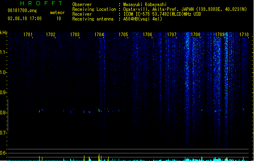The height and width of the screenshot is (161, 254).
Task: Click the 1709 time marker
Action: pyautogui.click(x=220, y=35)
